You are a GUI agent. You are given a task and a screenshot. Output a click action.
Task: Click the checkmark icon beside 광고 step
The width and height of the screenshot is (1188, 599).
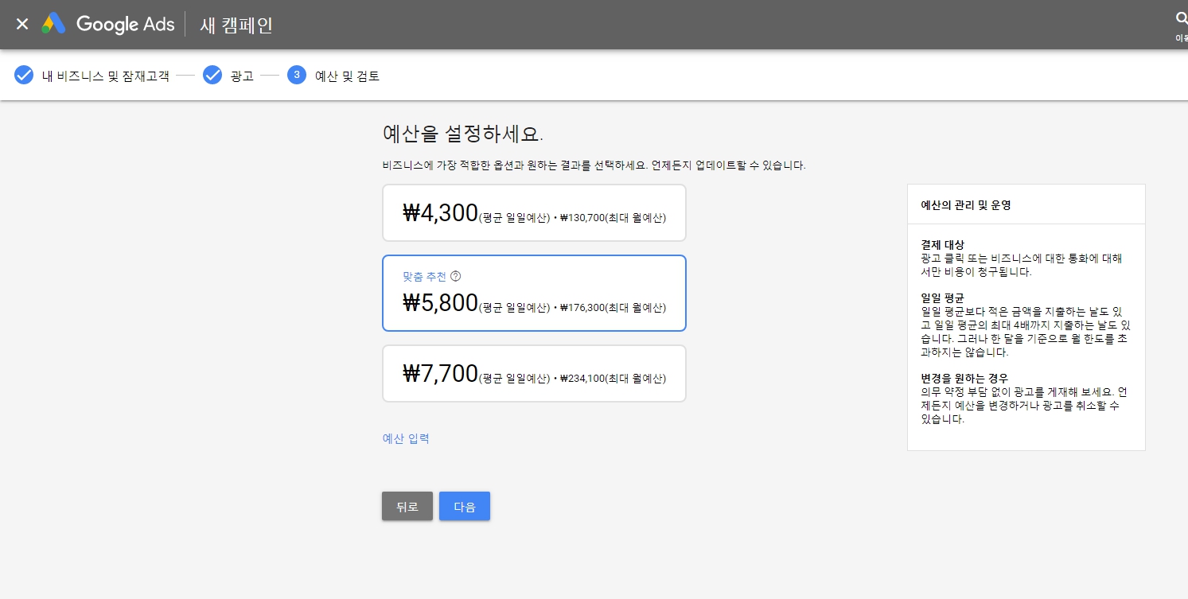tap(212, 76)
